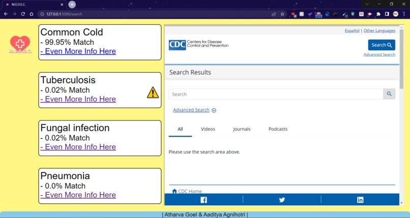Expand the Advanced Search chevron options
The height and width of the screenshot is (218, 410).
click(214, 110)
